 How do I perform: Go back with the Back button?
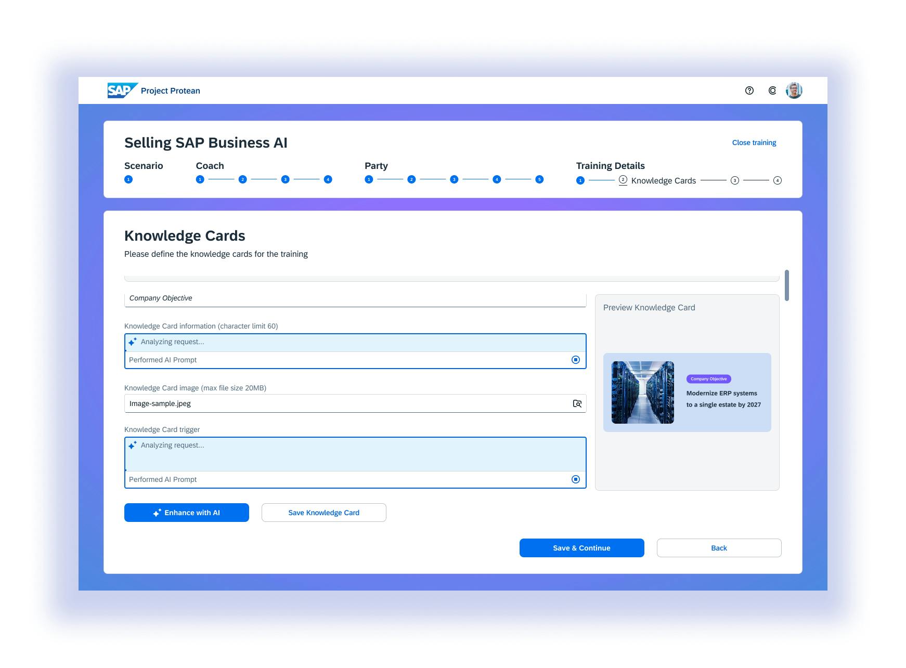(x=719, y=548)
